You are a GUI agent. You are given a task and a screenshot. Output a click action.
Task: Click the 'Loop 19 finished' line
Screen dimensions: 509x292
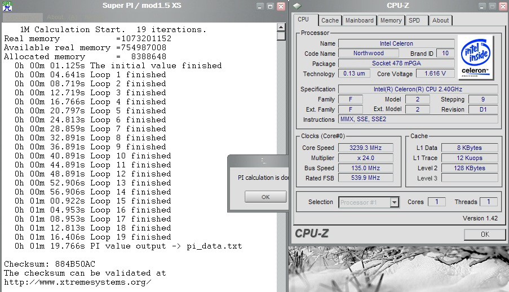click(93, 237)
